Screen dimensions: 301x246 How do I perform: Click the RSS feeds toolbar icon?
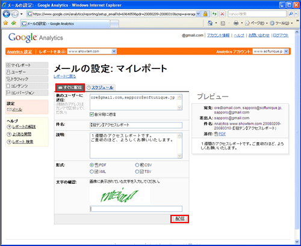tap(223, 23)
